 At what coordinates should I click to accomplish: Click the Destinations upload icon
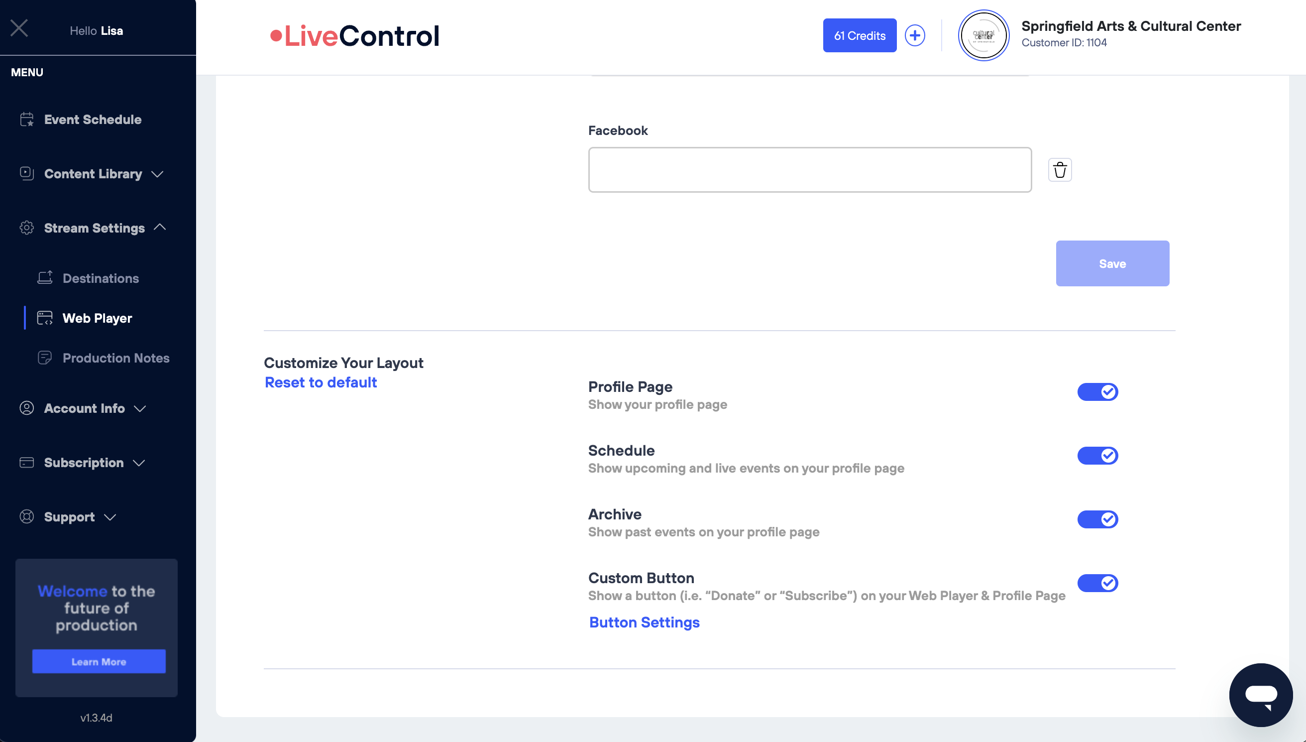click(x=45, y=278)
